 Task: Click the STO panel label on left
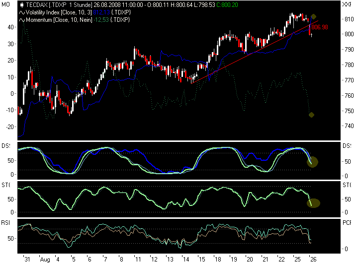pos(5,185)
